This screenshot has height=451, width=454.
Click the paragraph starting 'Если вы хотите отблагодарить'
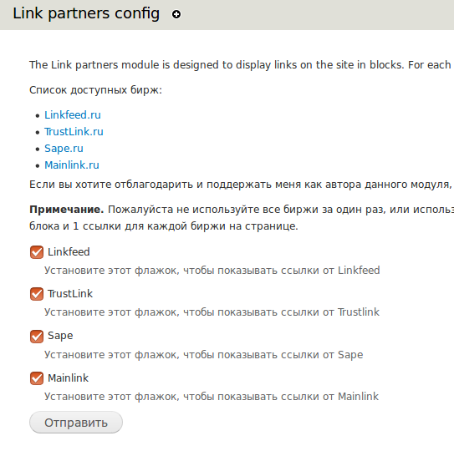pos(242,185)
